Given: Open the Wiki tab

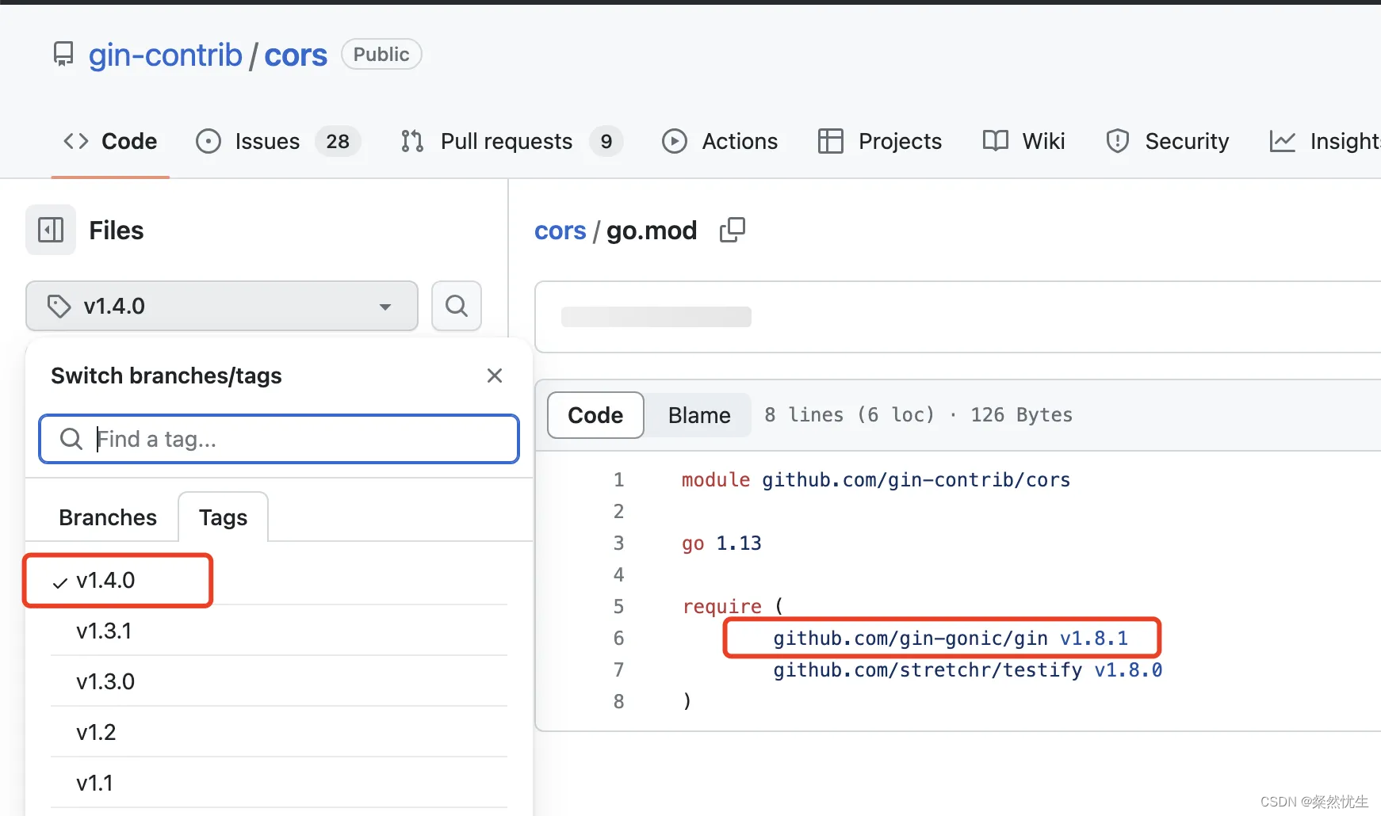Looking at the screenshot, I should tap(1023, 141).
